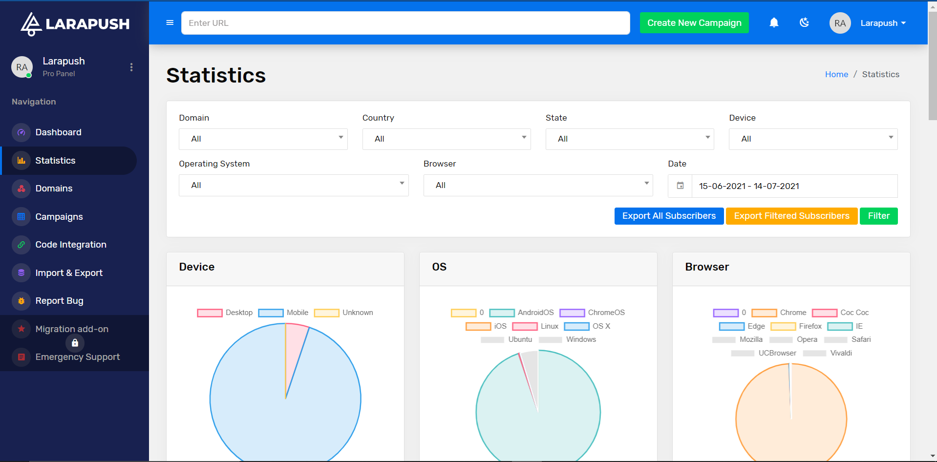
Task: Click the Report Bug icon
Action: coord(21,301)
